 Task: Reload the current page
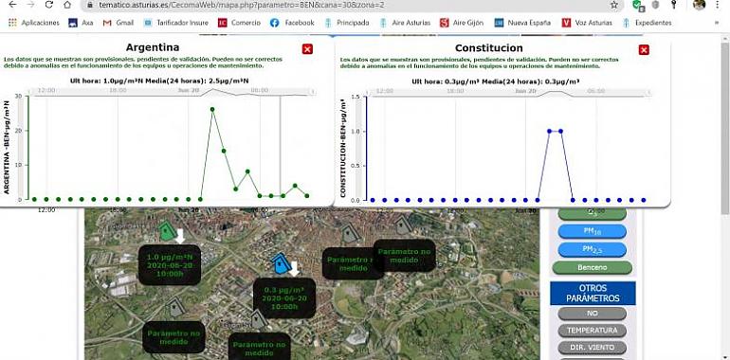tap(49, 5)
